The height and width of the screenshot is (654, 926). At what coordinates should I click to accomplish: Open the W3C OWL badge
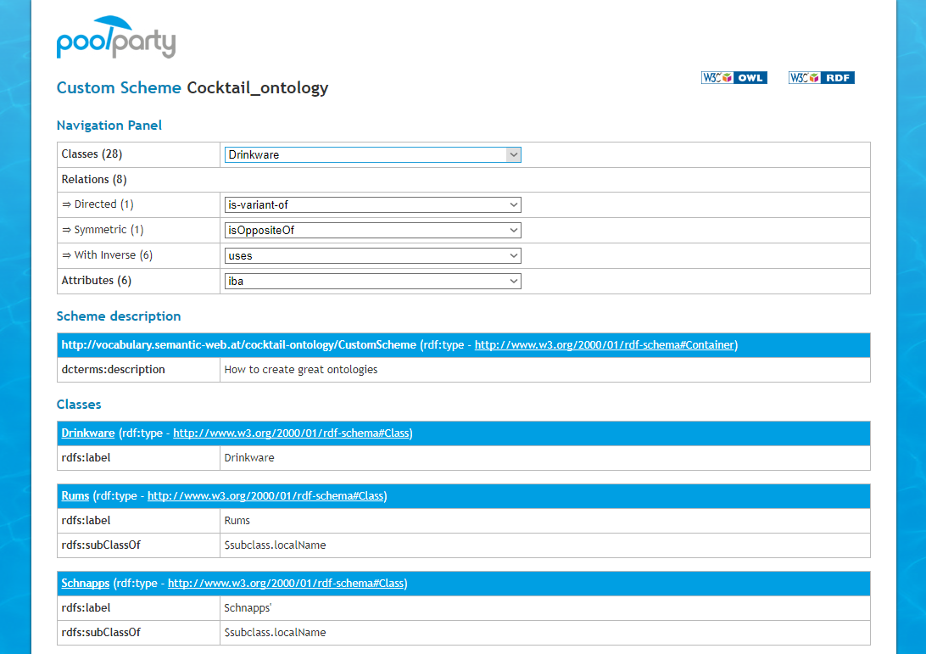(734, 78)
